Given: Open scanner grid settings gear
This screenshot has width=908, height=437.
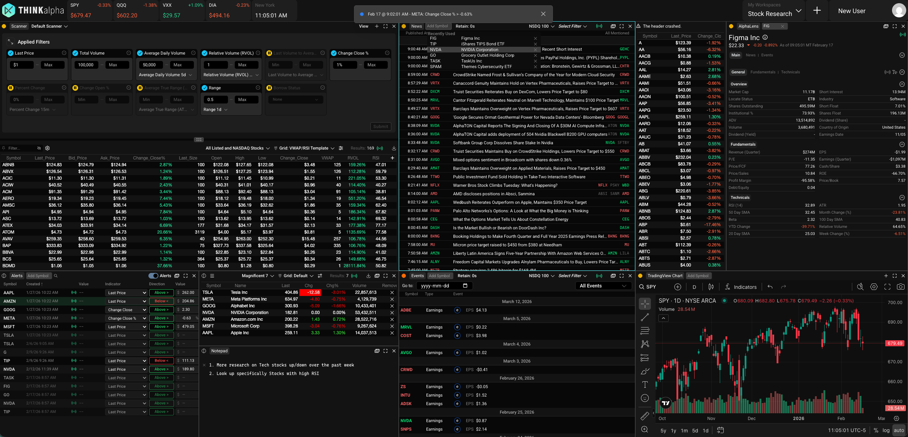Looking at the screenshot, I should click(x=48, y=148).
